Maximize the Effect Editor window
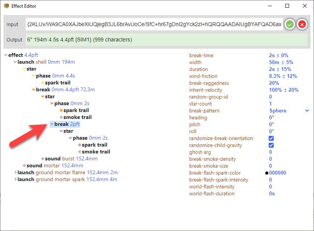This screenshot has height=231, width=314. [287, 6]
